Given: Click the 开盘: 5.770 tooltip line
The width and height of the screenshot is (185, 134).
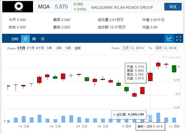Looking at the screenshot, I should pos(135,67).
